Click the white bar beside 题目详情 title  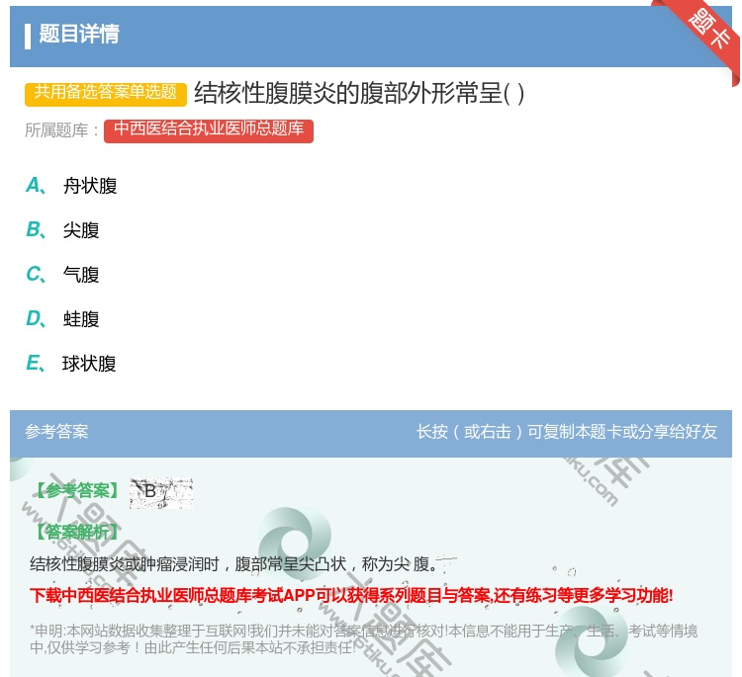coord(28,36)
